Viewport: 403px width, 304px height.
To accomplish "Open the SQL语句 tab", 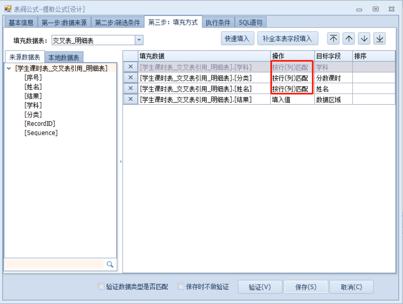I will (x=250, y=23).
